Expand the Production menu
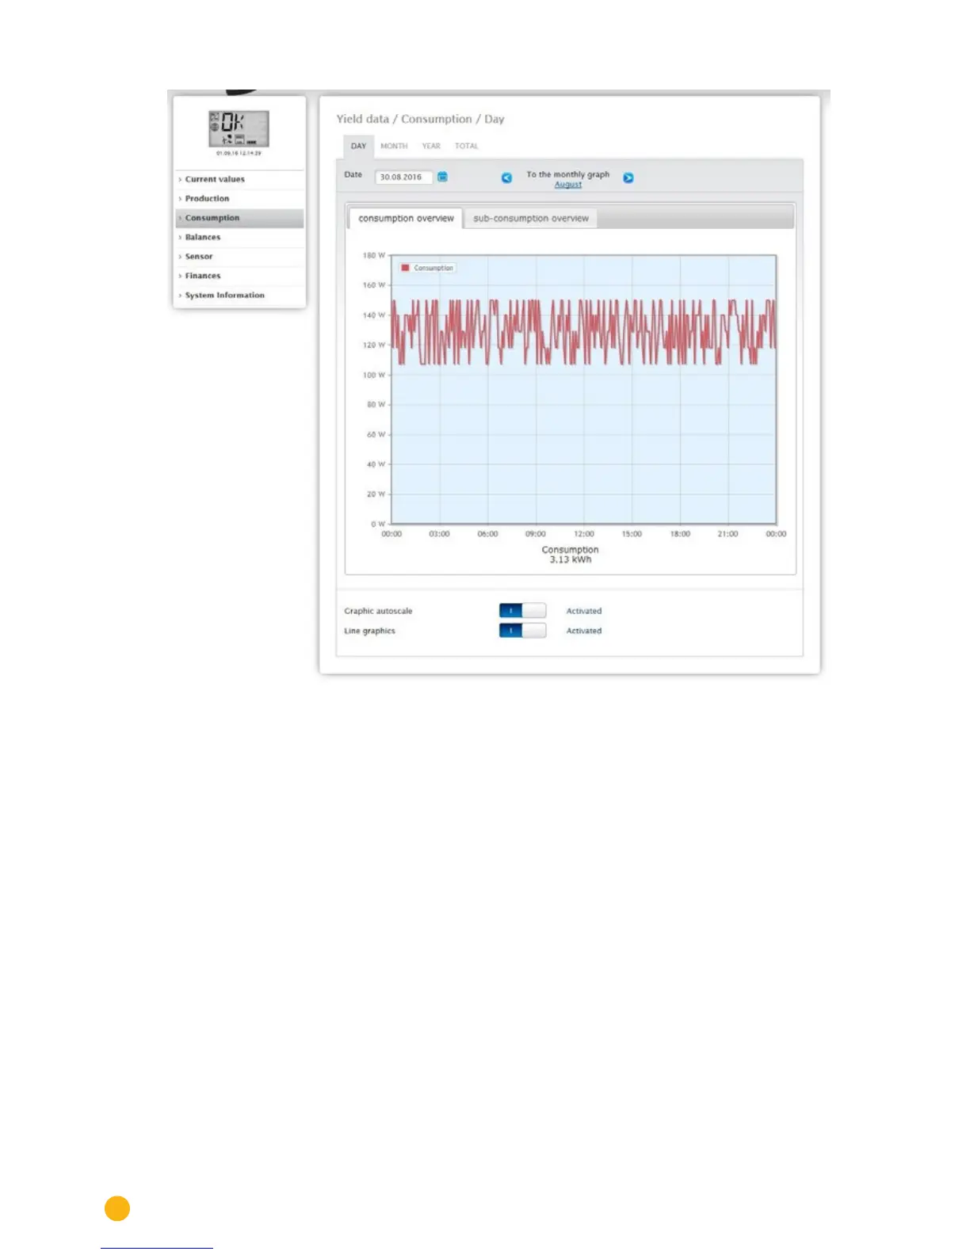 tap(239, 198)
